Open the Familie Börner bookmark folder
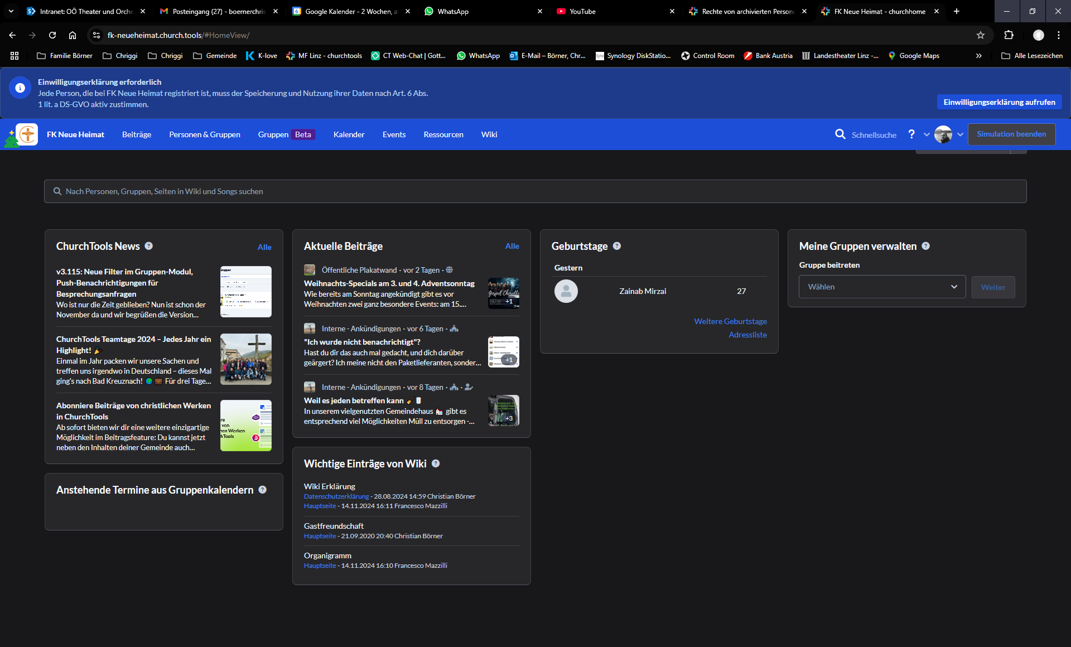The height and width of the screenshot is (647, 1071). [x=65, y=56]
